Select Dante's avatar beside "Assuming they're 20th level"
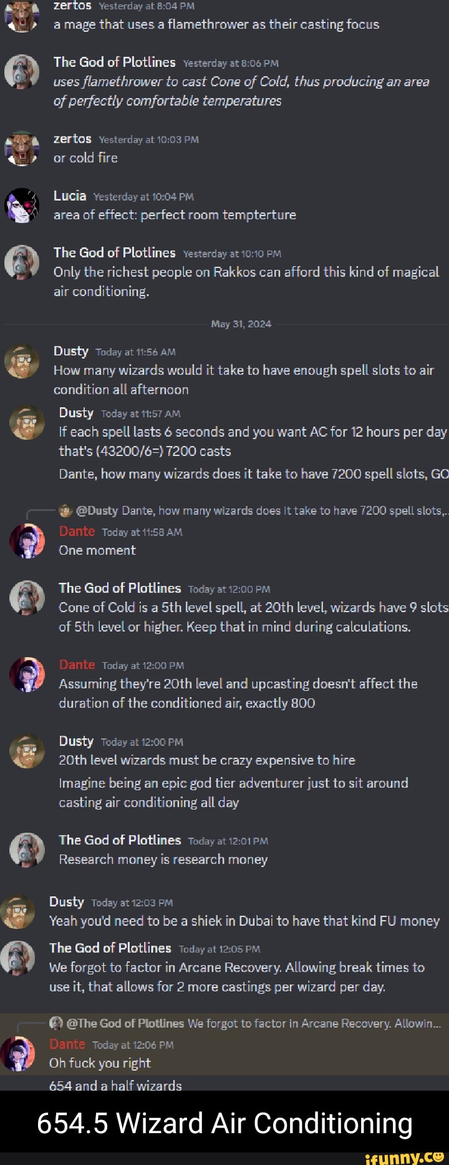Image resolution: width=449 pixels, height=1165 pixels. (27, 675)
